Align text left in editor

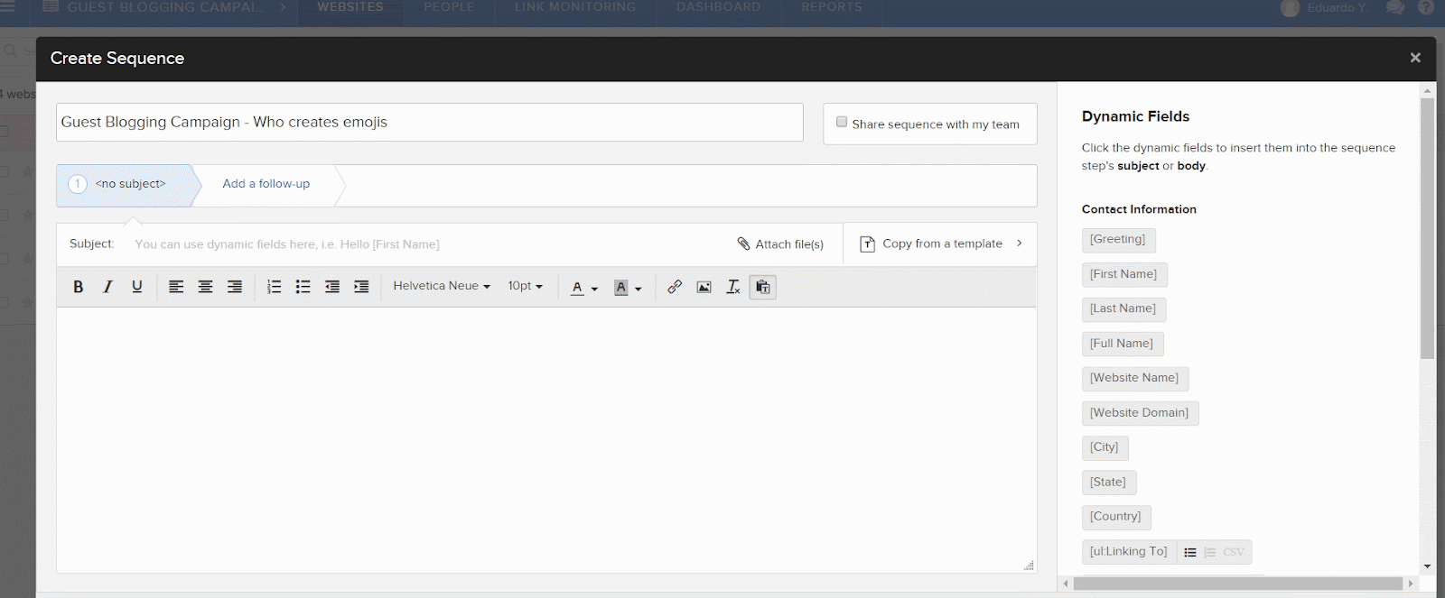pyautogui.click(x=176, y=287)
